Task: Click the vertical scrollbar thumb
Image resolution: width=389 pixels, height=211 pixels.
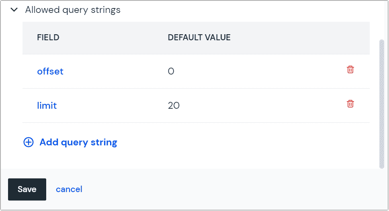Action: pyautogui.click(x=381, y=104)
